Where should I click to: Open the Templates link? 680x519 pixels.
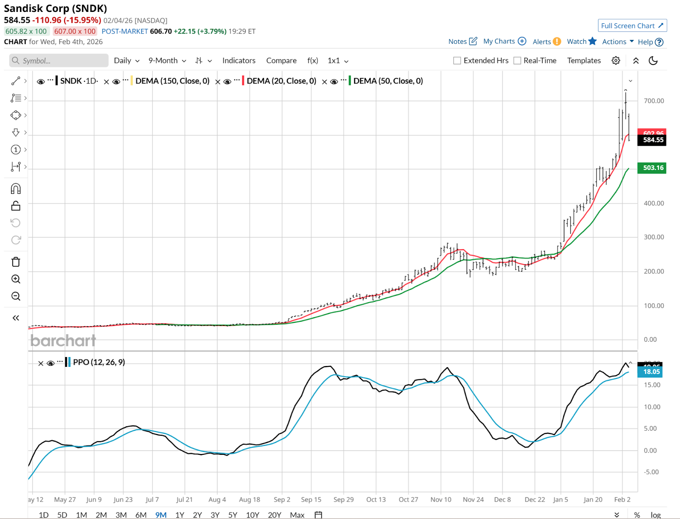[x=584, y=61]
